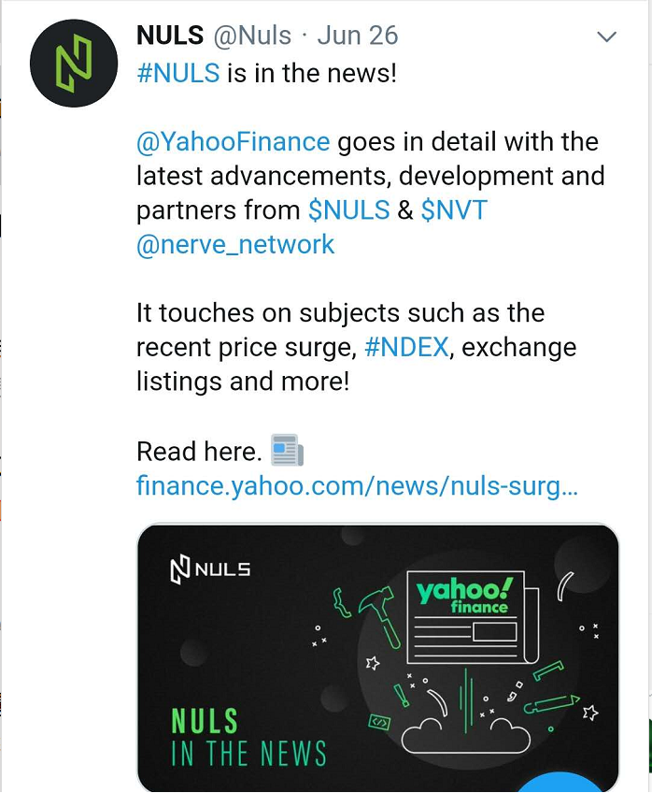652x793 pixels.
Task: Open the finance.yahoo.com article link
Action: point(357,486)
